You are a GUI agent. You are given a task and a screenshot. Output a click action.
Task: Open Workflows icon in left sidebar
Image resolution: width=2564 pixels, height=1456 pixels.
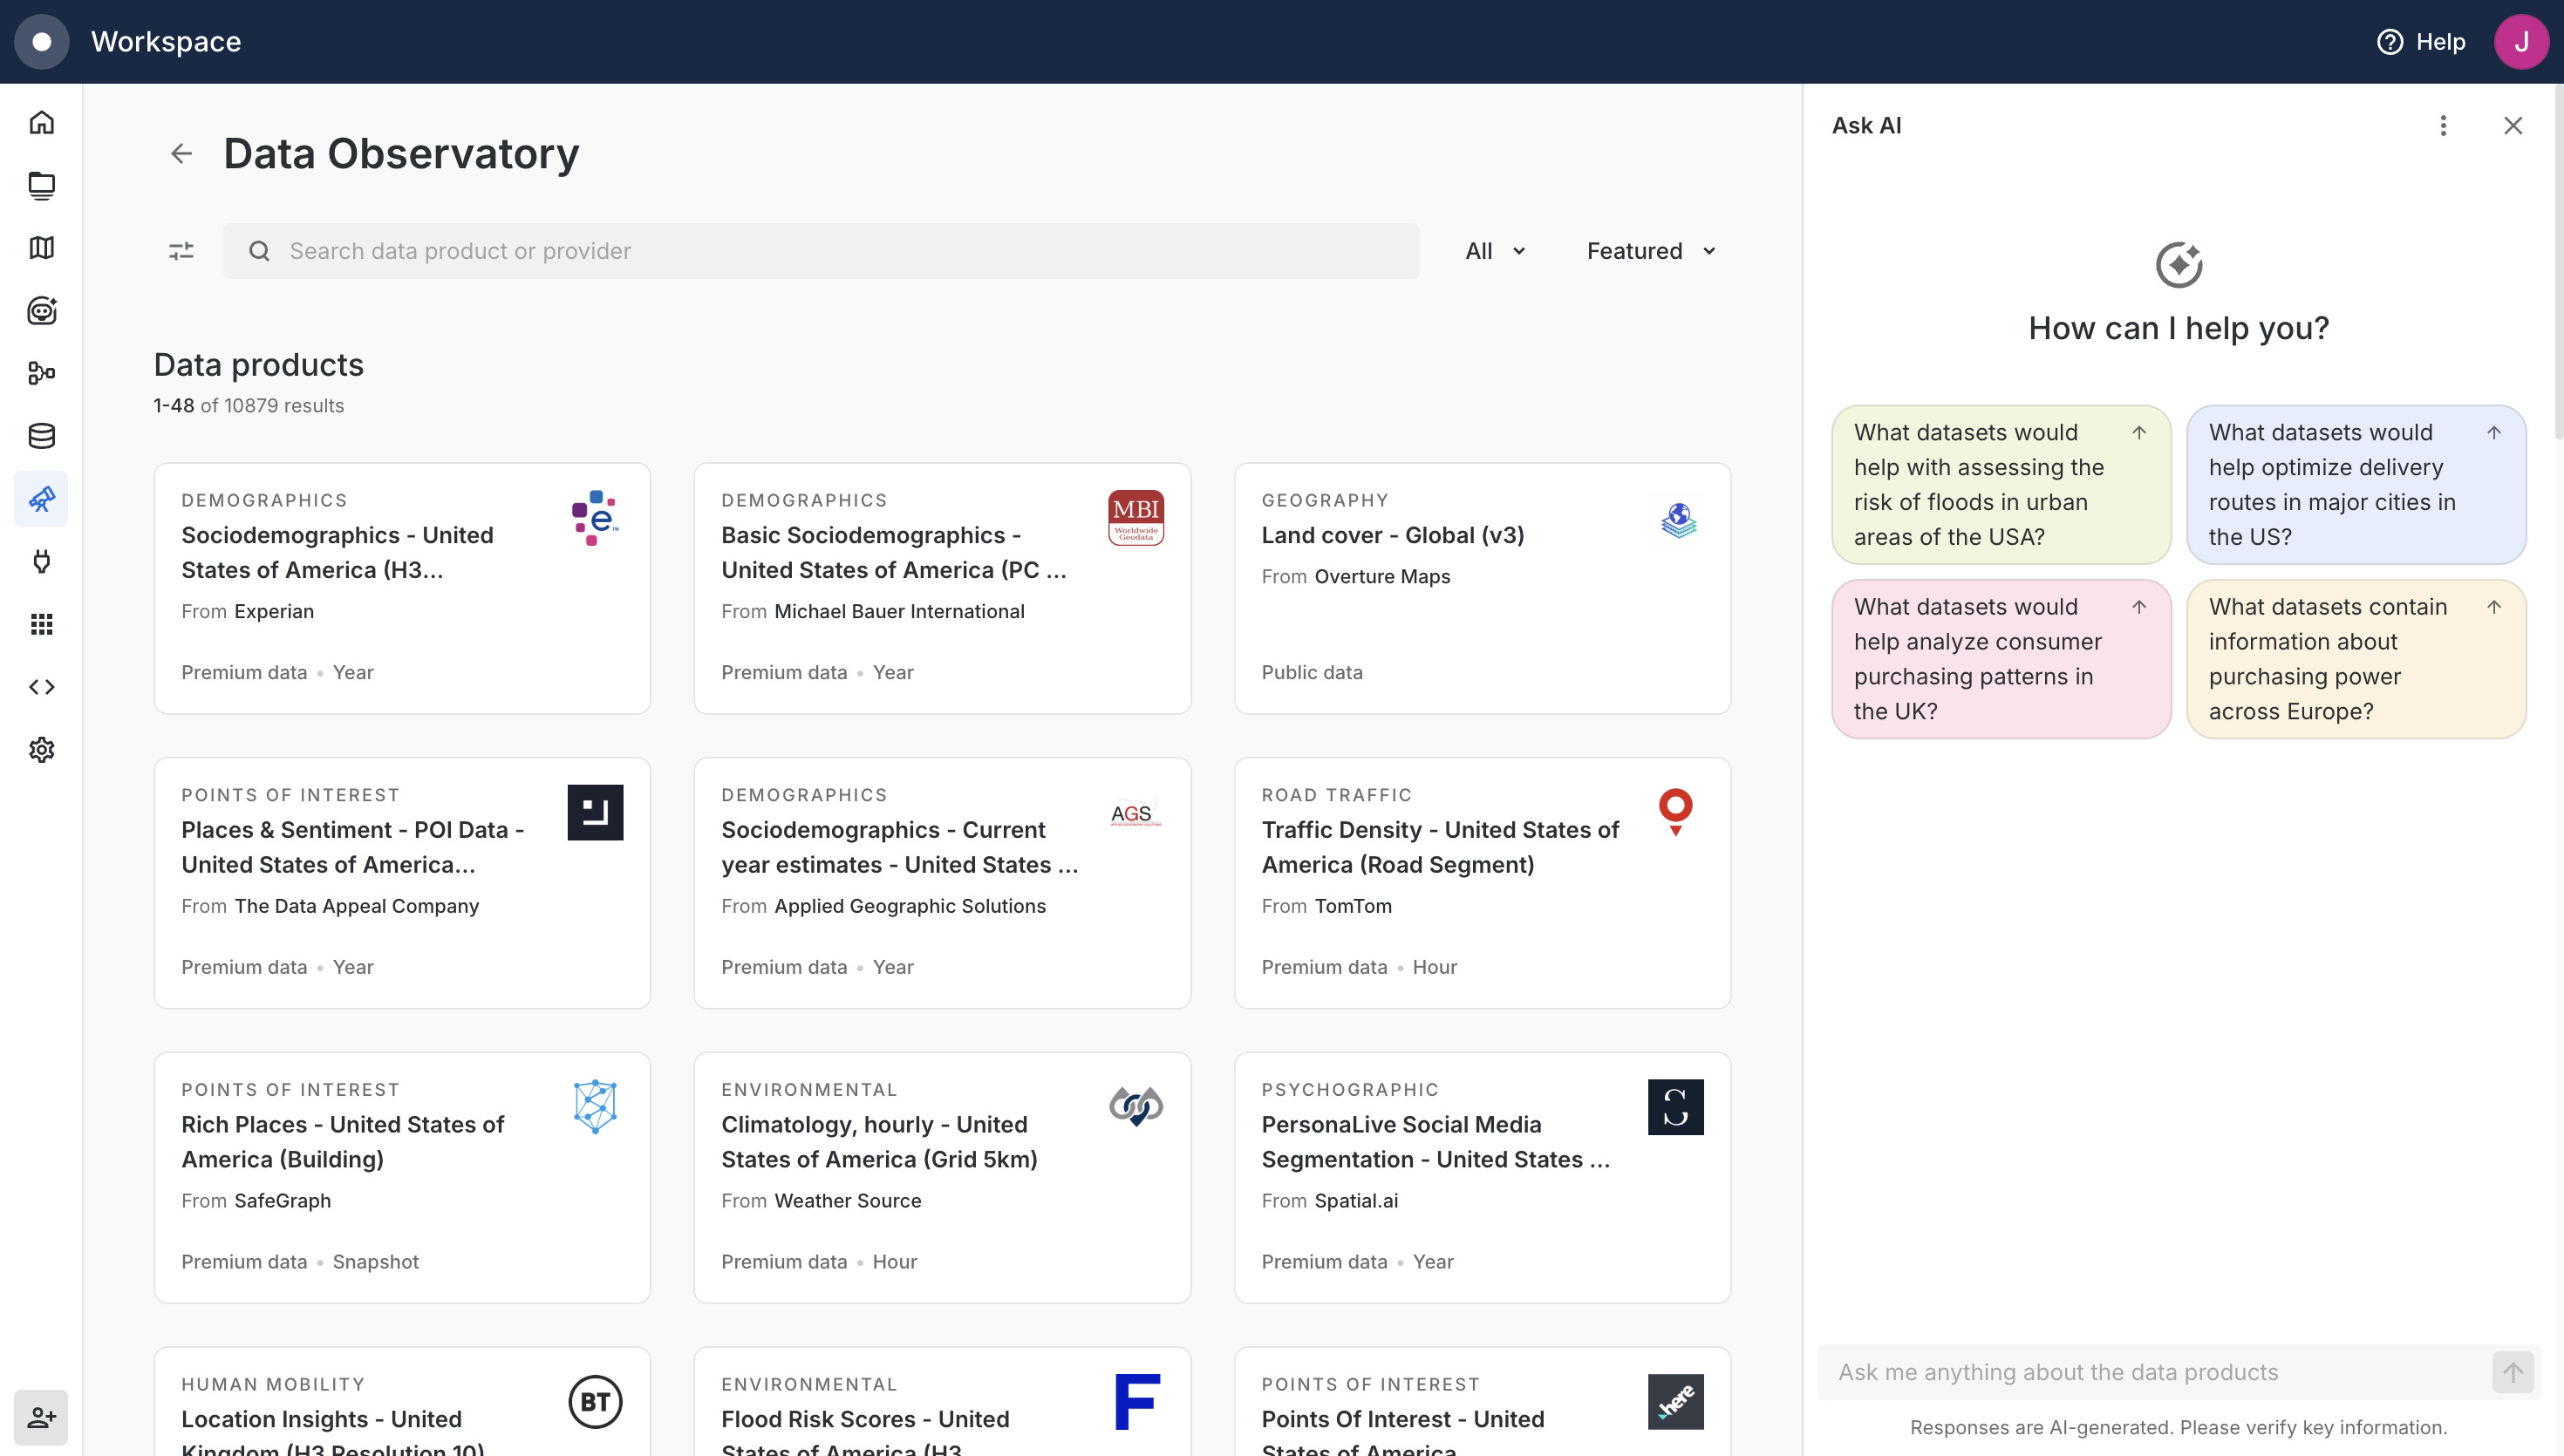point(41,373)
